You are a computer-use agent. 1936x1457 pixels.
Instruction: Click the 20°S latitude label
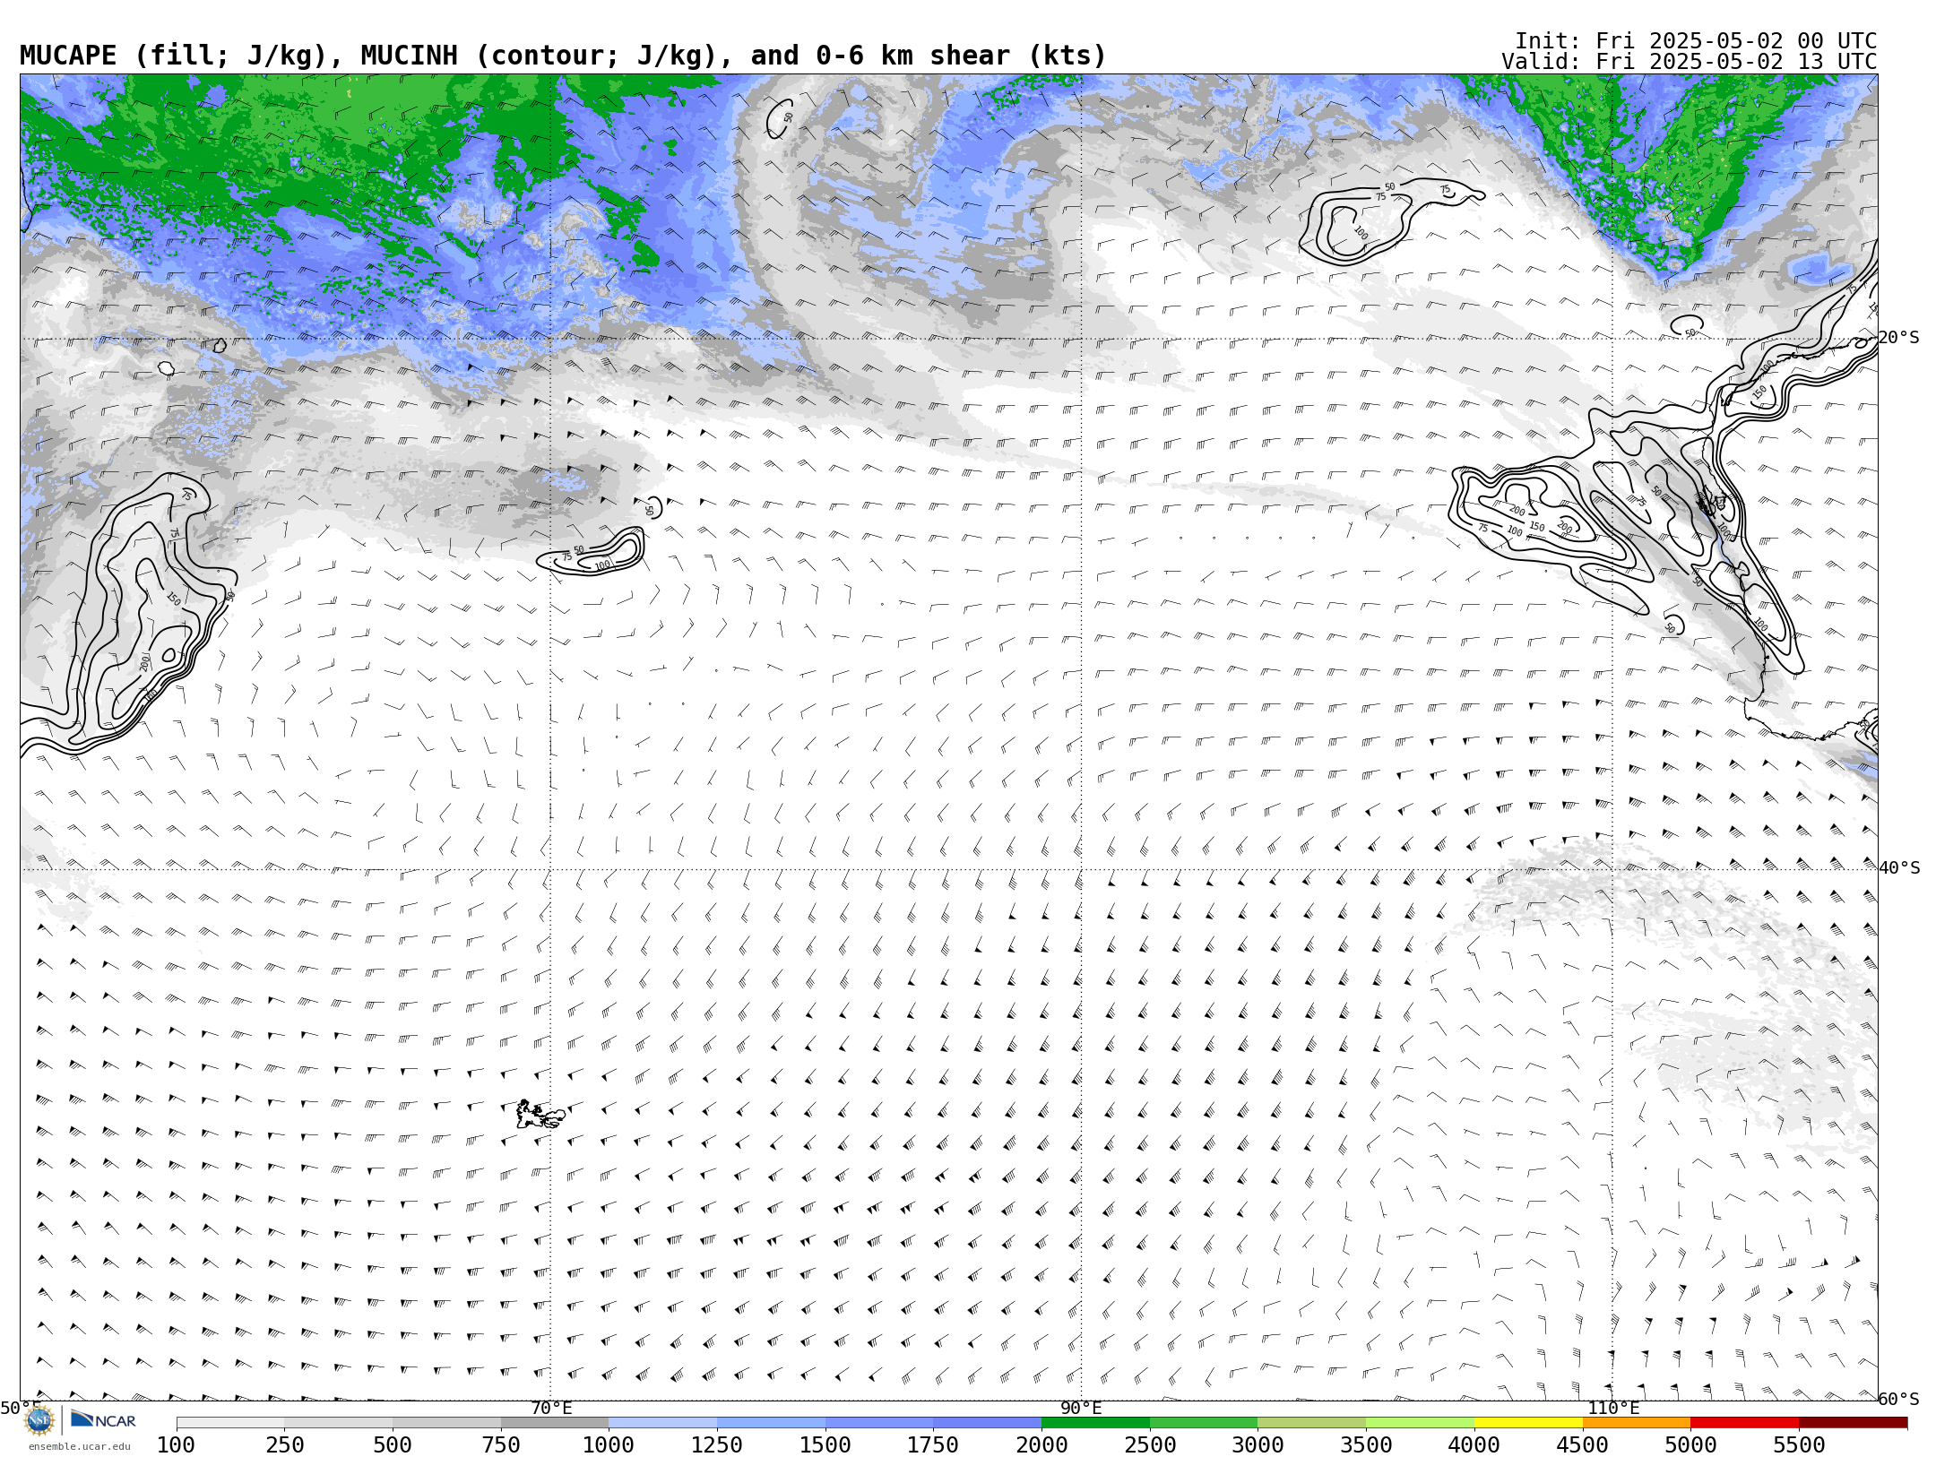[1898, 338]
